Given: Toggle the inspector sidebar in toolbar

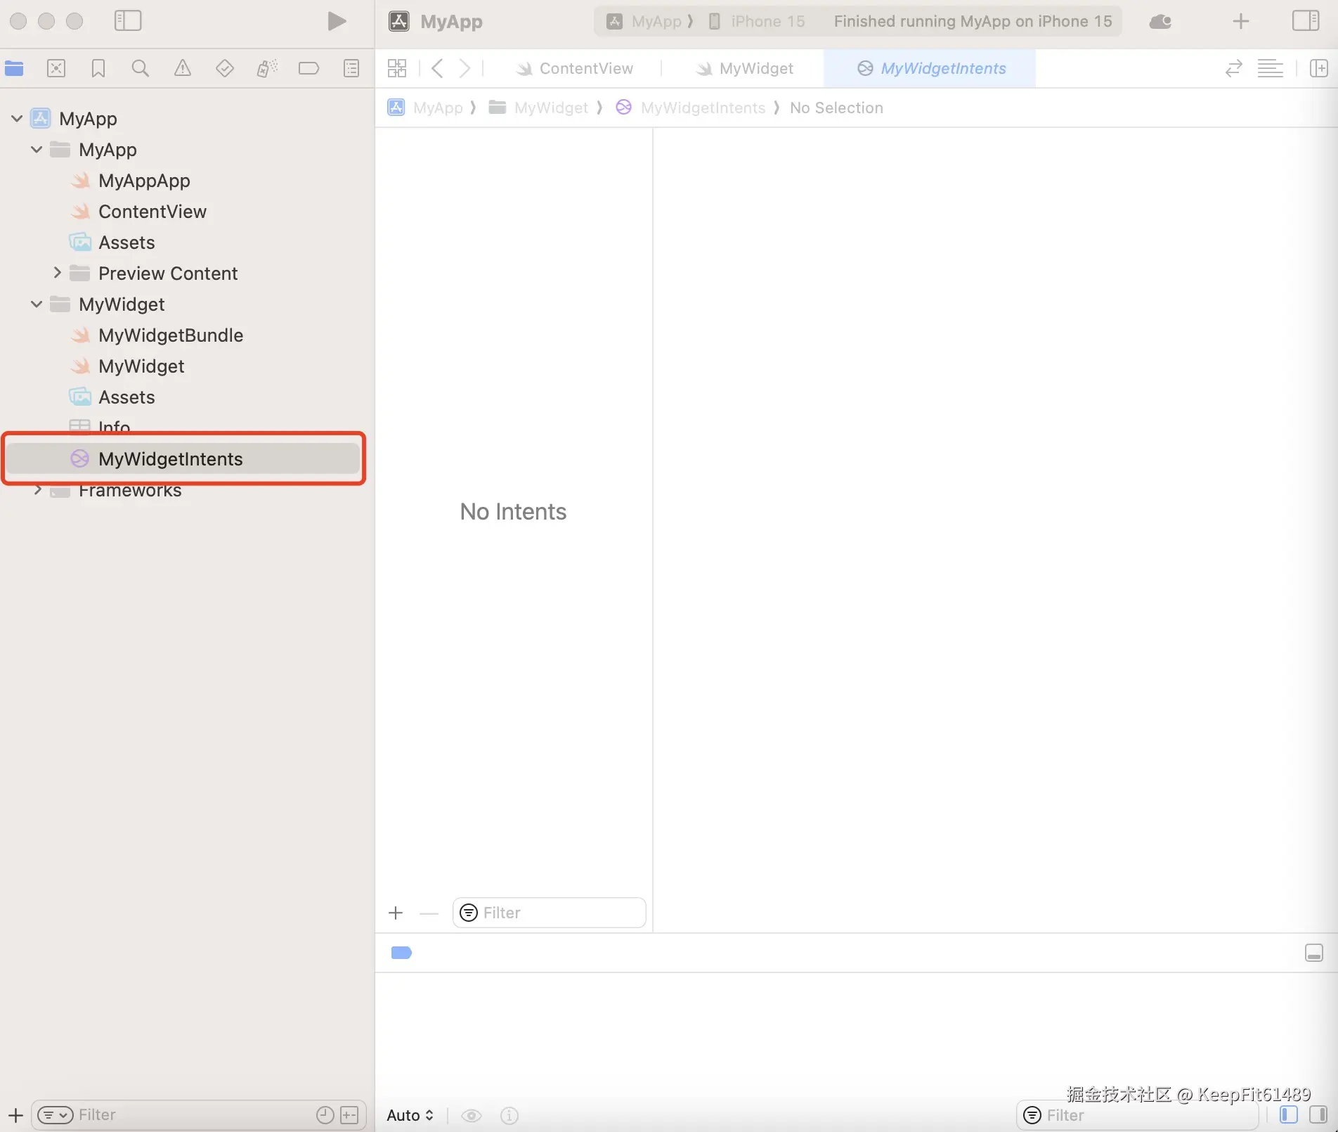Looking at the screenshot, I should point(1306,21).
